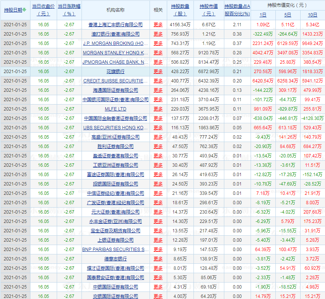Select -4128.30万 ten-day change cell
Viewport: 325px width, 299px height.
313,118
